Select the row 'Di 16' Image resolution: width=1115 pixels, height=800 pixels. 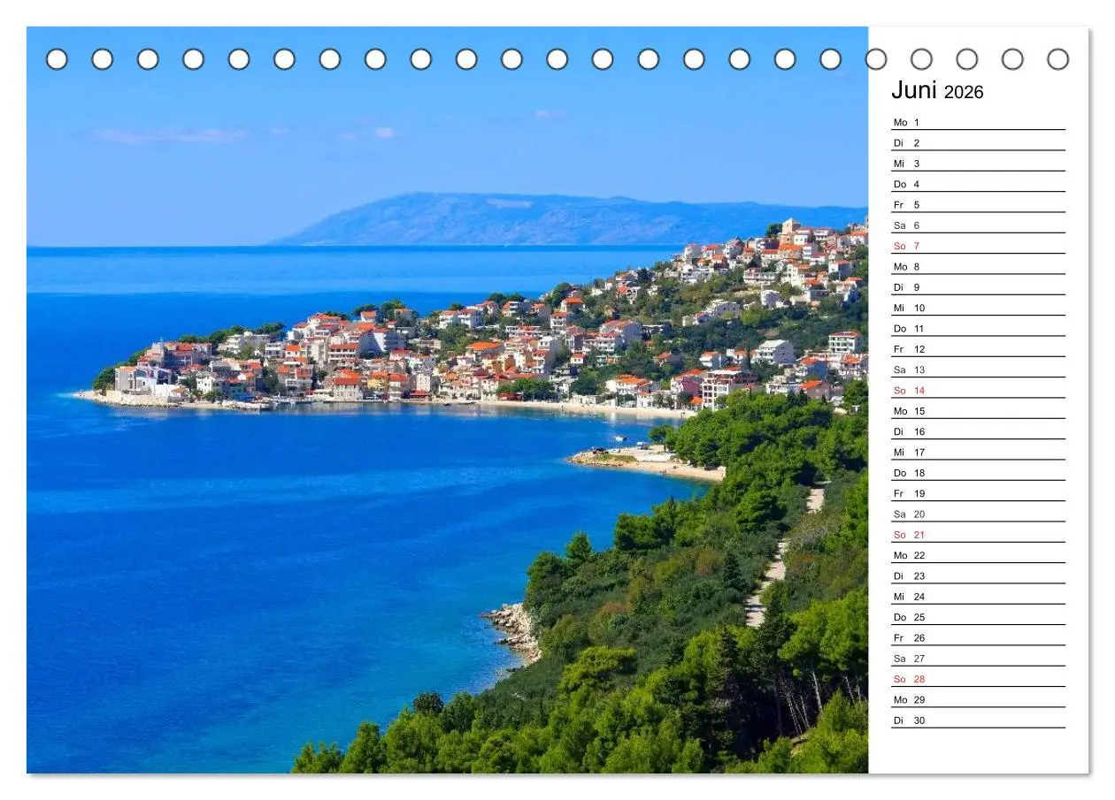tap(978, 431)
